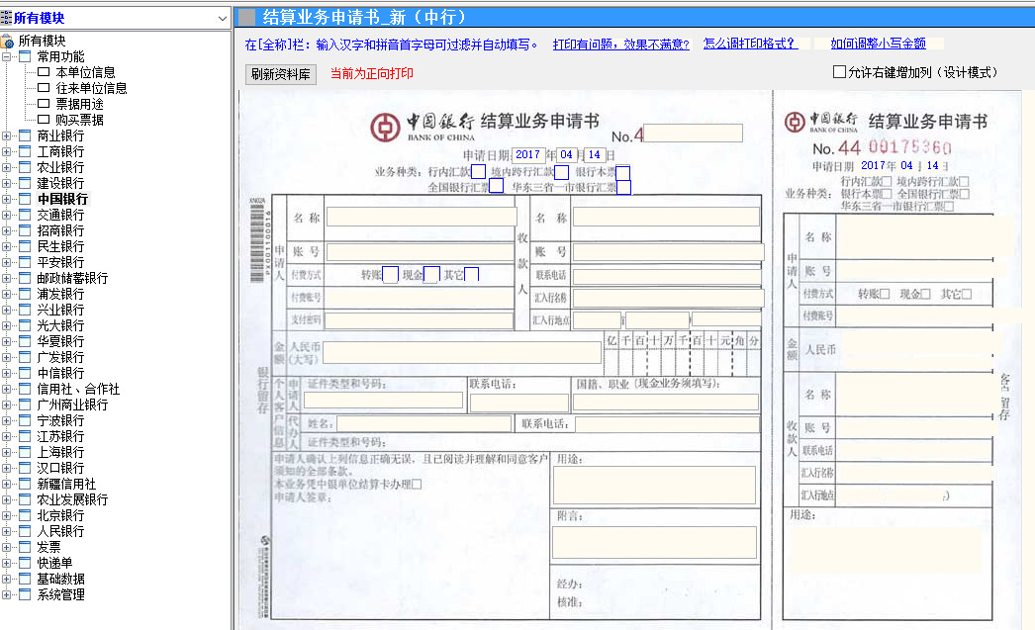This screenshot has width=1035, height=630.
Task: Open 本单位信息 item
Action: [x=85, y=72]
